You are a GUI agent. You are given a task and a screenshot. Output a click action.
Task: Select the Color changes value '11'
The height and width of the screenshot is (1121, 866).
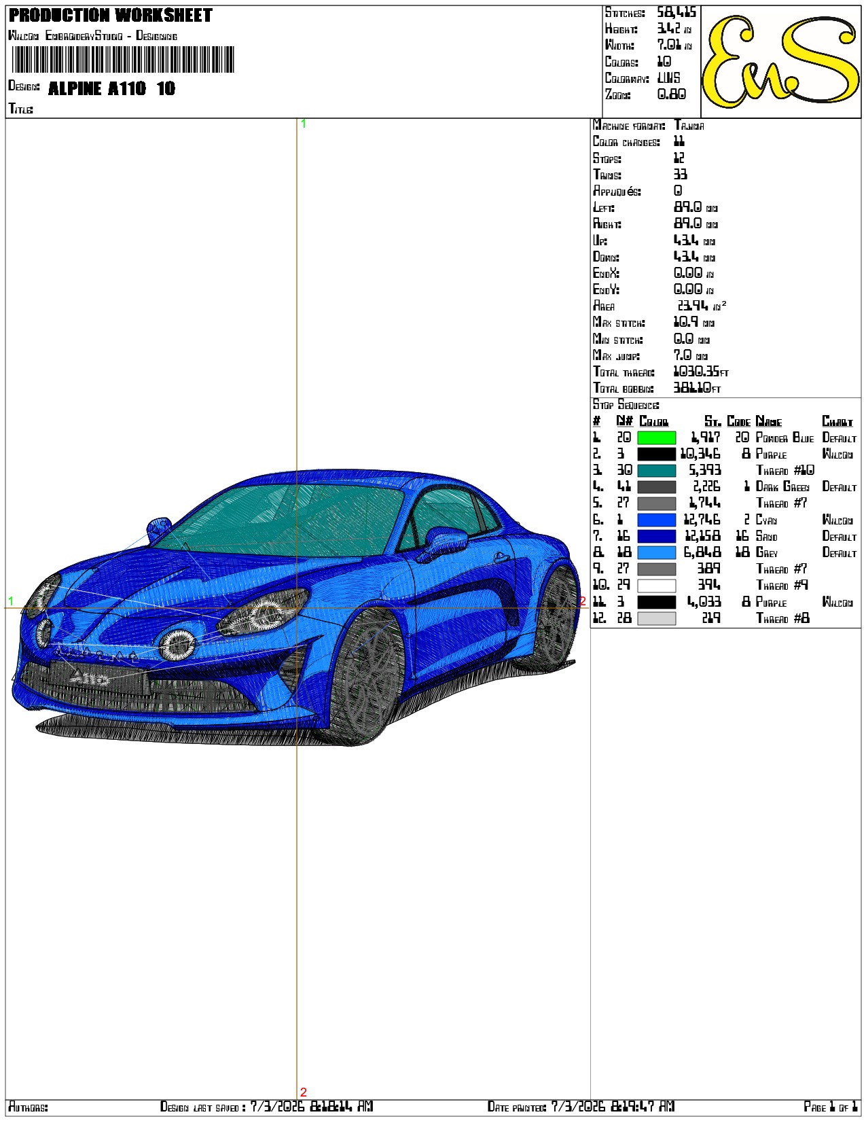click(x=679, y=141)
